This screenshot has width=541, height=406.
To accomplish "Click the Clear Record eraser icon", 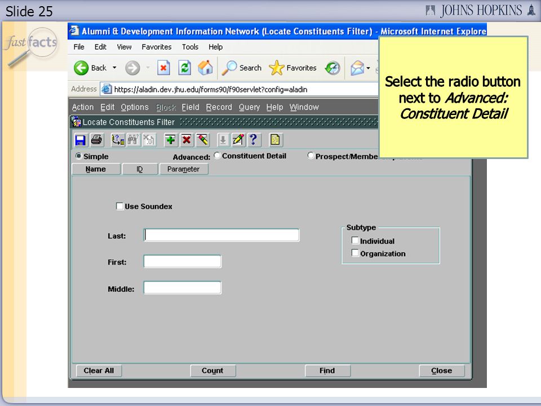I will pyautogui.click(x=203, y=140).
